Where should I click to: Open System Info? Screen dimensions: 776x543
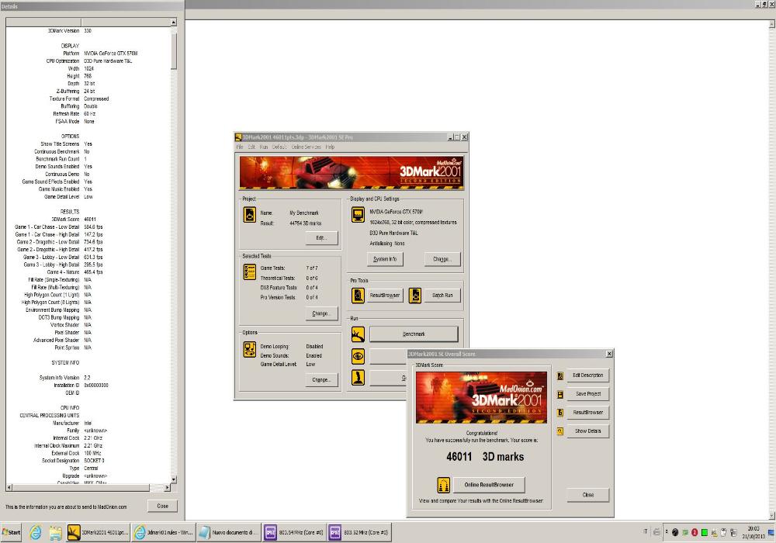(x=385, y=259)
